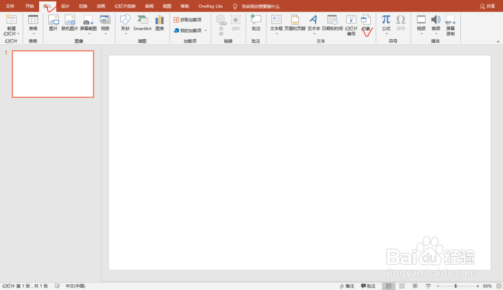Switch to Normal view icon
The image size is (503, 290).
[x=388, y=286]
